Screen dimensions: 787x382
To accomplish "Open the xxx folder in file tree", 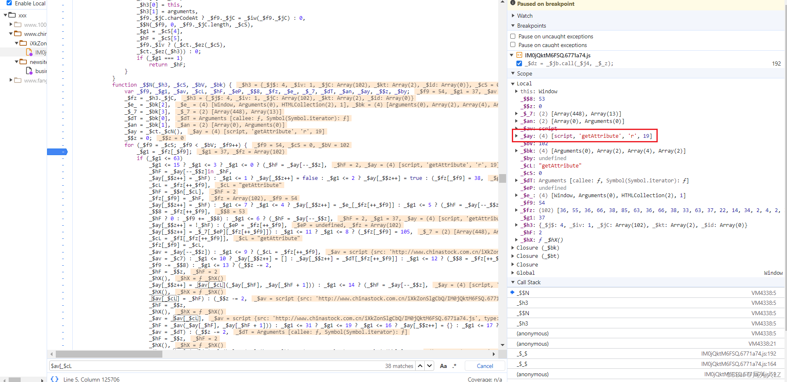I will 23,16.
